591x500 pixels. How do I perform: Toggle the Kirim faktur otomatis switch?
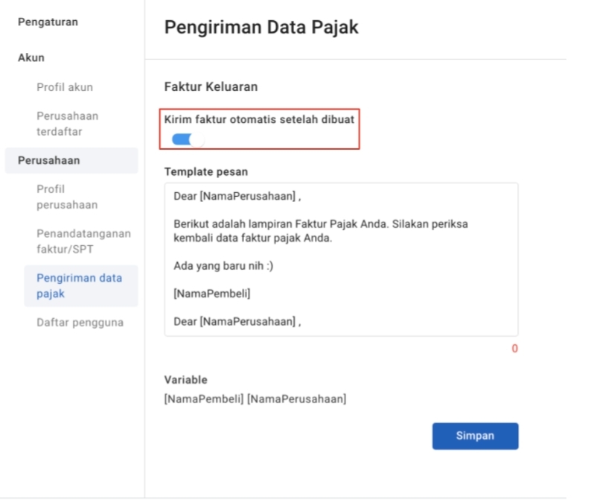pyautogui.click(x=187, y=139)
